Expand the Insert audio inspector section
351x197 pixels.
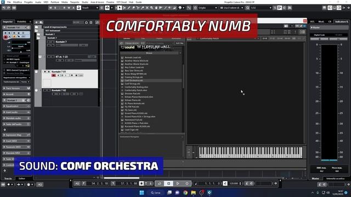click(16, 112)
